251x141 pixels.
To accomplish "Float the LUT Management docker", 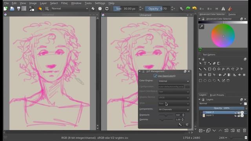I will (185, 71).
